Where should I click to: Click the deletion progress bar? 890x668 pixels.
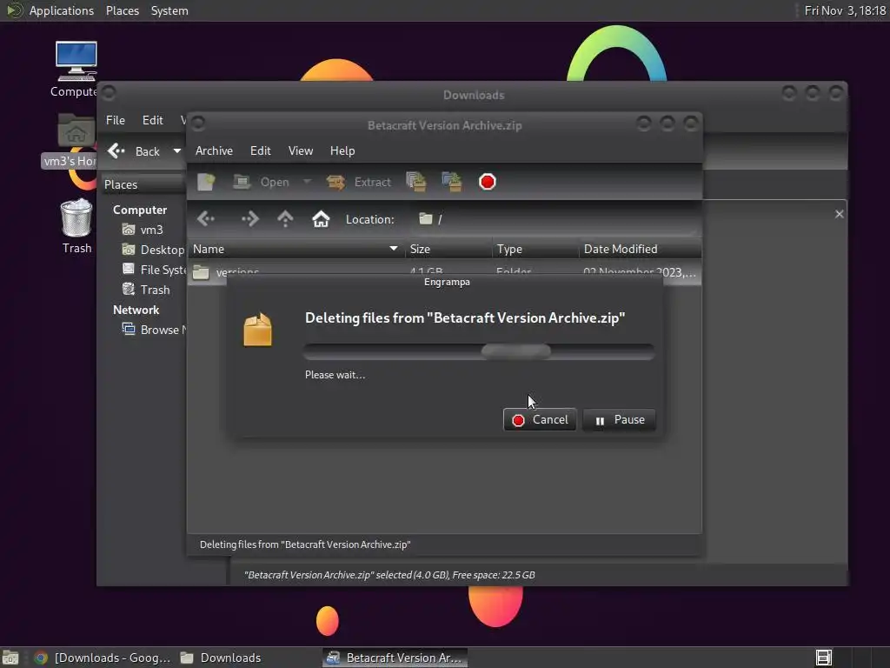[x=479, y=351]
